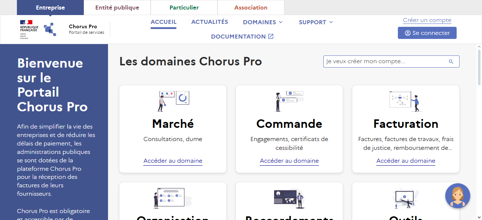This screenshot has height=220, width=482.
Task: Click the Commande card title
Action: (x=289, y=124)
